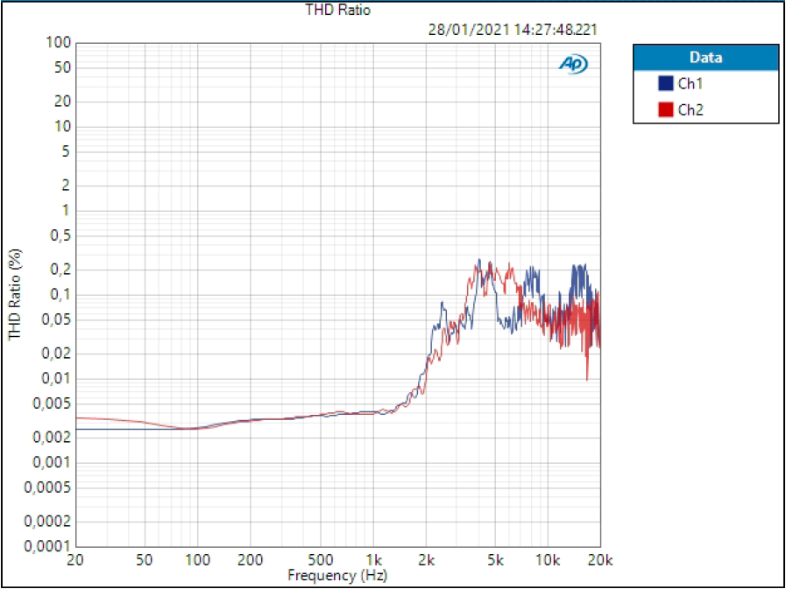The image size is (786, 589).
Task: Click the 100 value on THD axis
Action: point(60,43)
